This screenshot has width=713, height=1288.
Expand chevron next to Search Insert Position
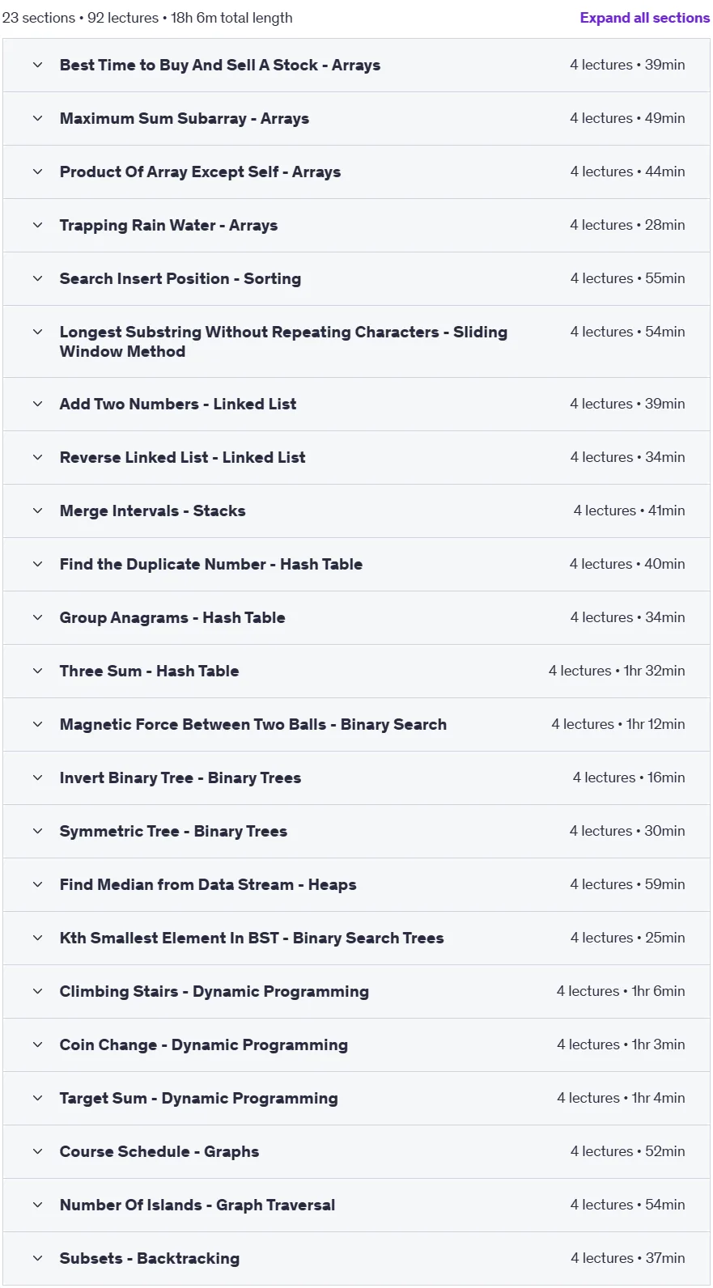37,278
